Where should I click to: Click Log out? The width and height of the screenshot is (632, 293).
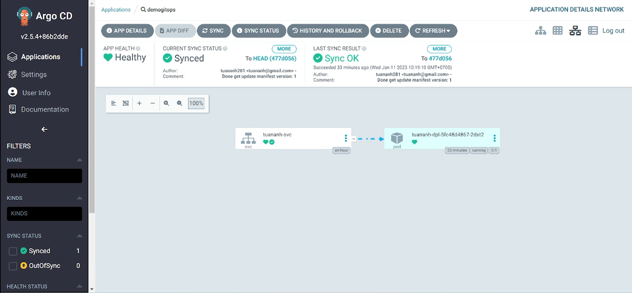[x=613, y=31]
